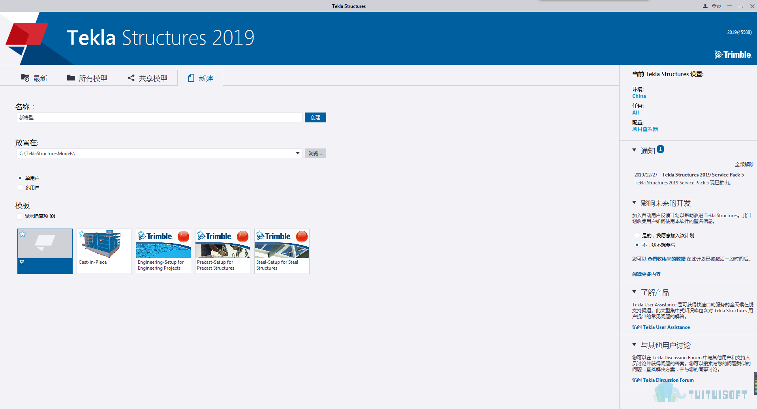Collapse the 了解产品 section
Viewport: 757px width, 409px height.
634,292
